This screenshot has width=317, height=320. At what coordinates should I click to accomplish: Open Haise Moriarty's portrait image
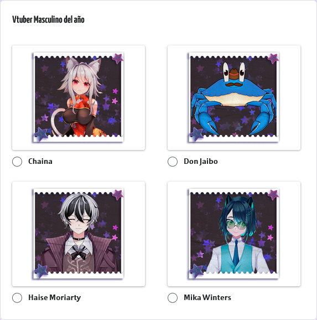point(79,234)
